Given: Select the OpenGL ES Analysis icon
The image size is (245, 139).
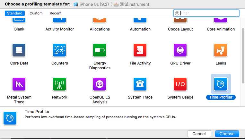Looking at the screenshot, I should pyautogui.click(x=100, y=84).
